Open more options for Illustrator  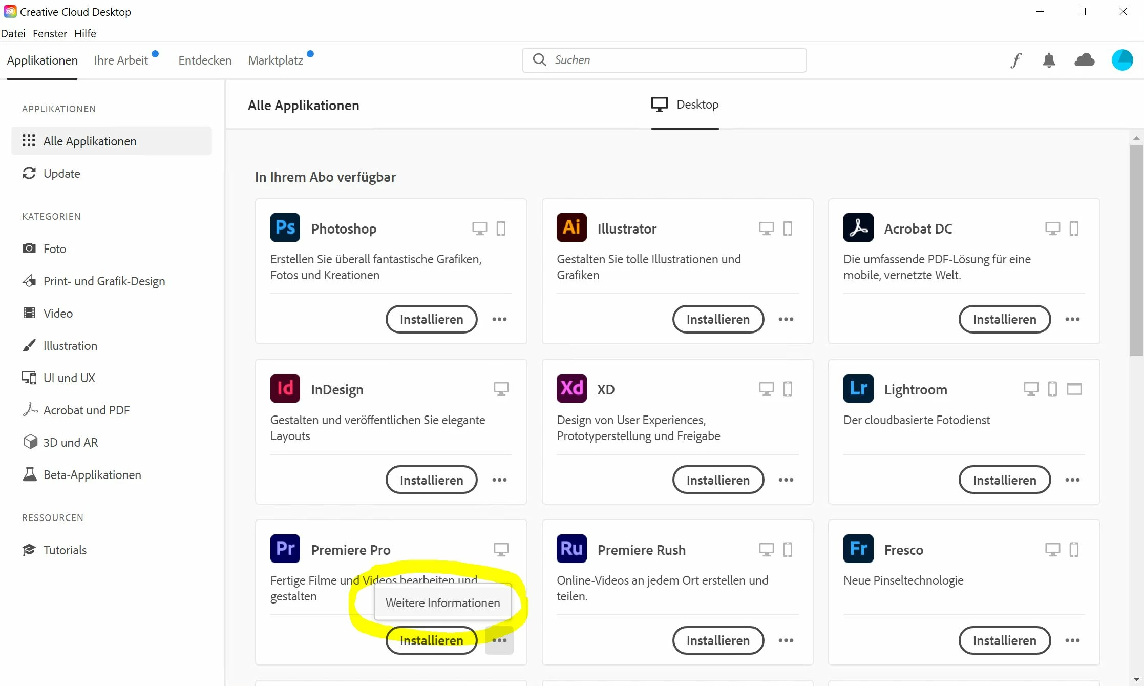pyautogui.click(x=786, y=320)
